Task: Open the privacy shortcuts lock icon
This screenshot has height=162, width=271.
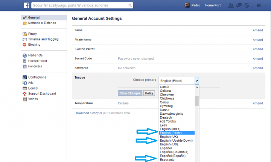Action: pos(259,6)
